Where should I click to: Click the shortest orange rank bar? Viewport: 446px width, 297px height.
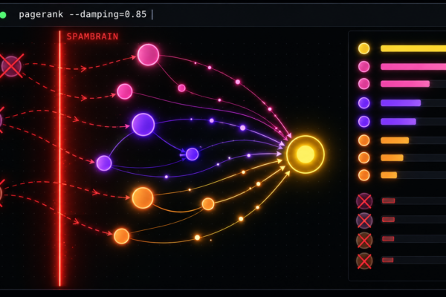389,175
